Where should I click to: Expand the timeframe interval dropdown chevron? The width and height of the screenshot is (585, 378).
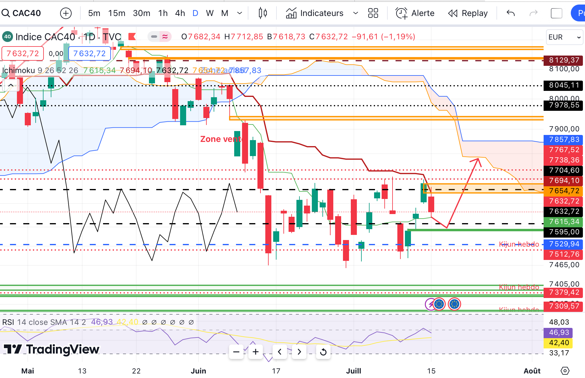click(240, 13)
